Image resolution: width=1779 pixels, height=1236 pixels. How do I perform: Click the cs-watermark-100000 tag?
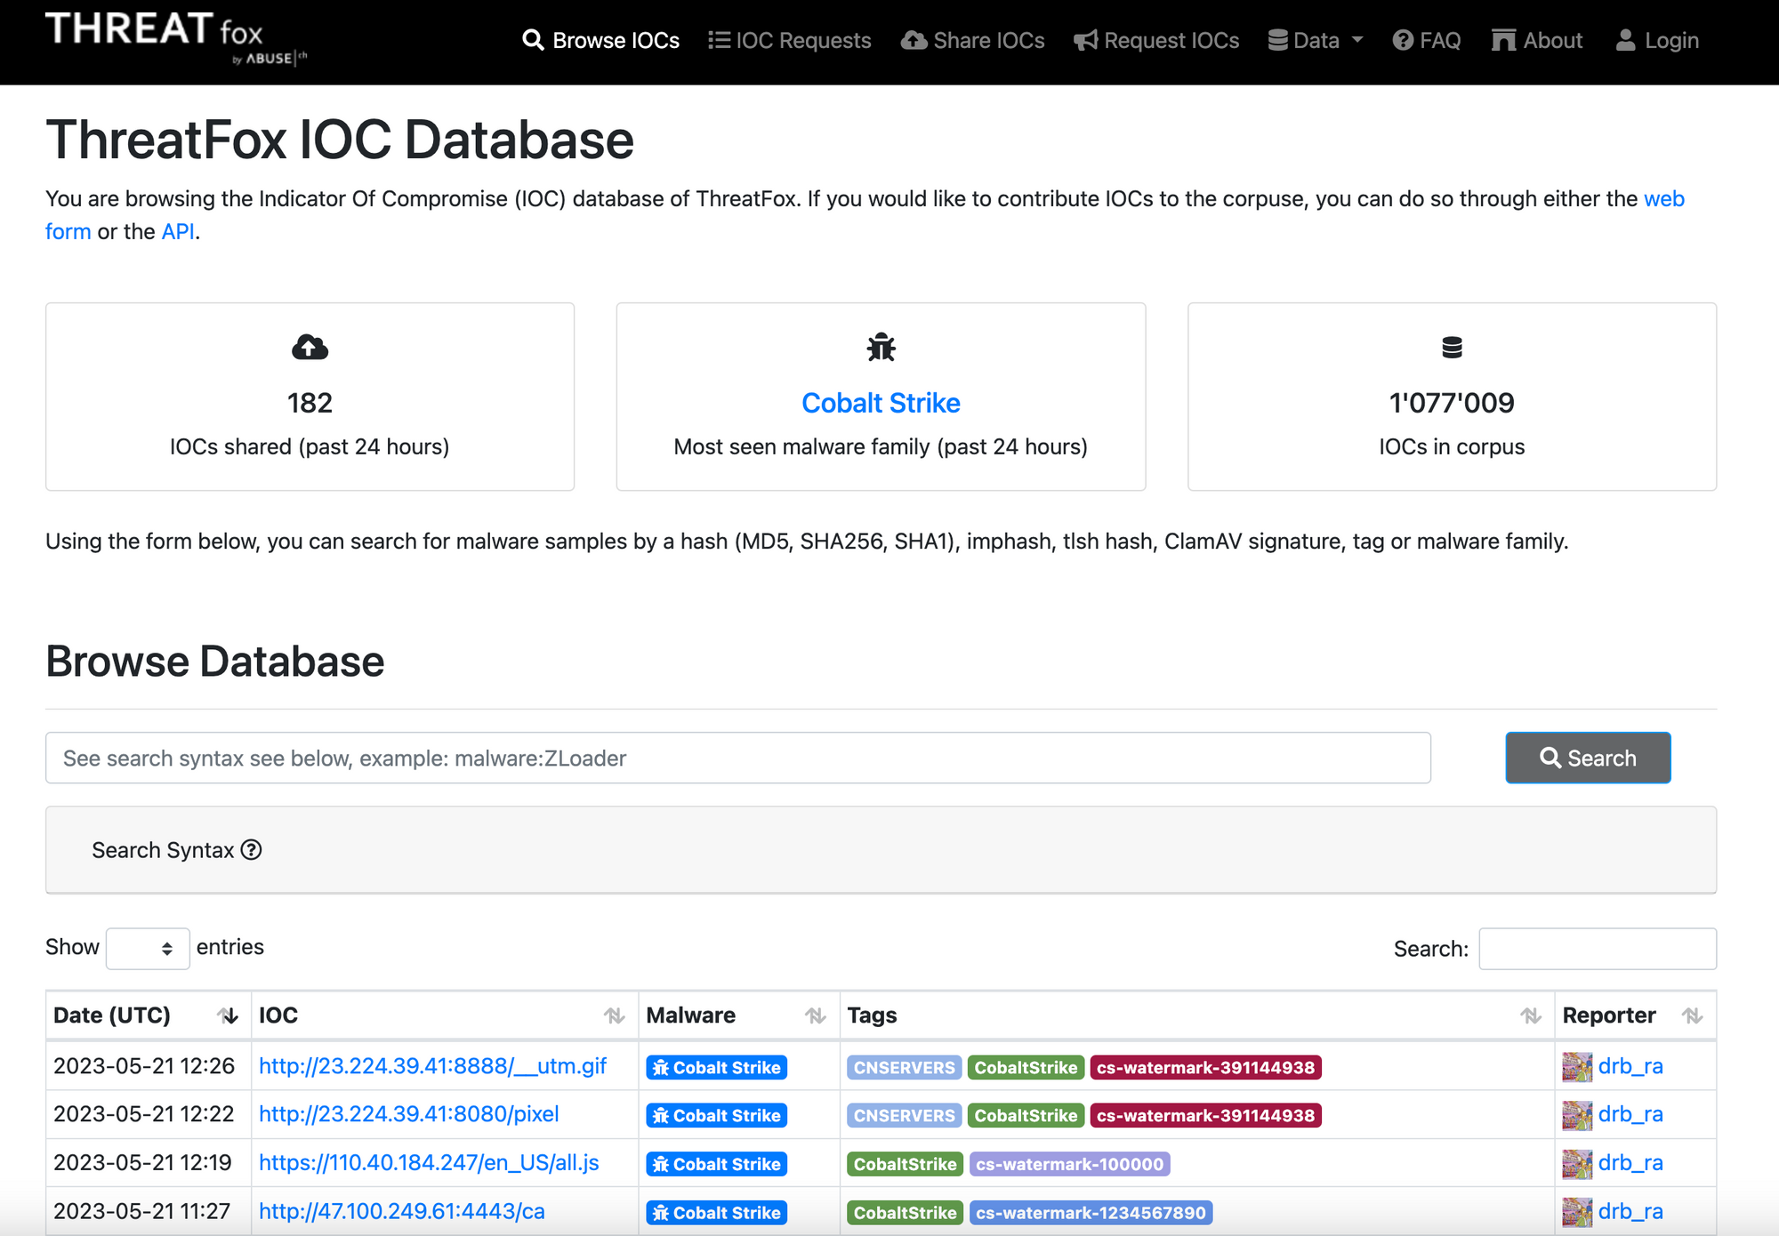pos(1069,1164)
